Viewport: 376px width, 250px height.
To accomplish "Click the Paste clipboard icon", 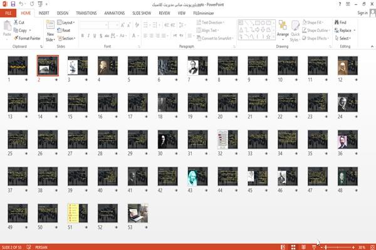I will 7,26.
